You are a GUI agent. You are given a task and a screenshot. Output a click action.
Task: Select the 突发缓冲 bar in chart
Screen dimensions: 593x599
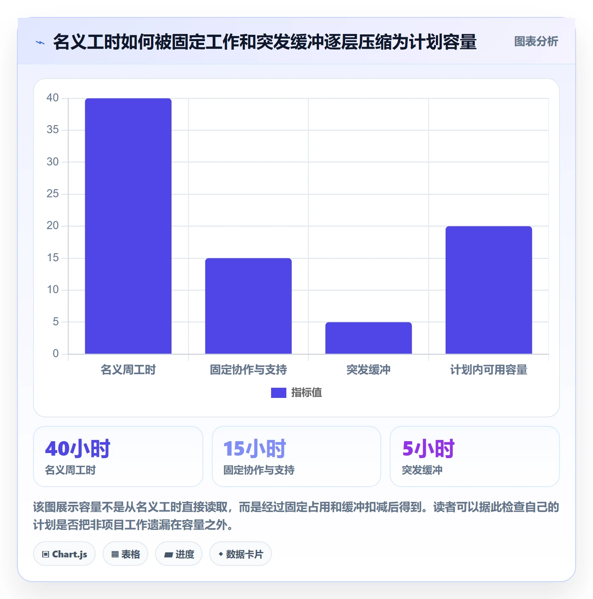pyautogui.click(x=369, y=338)
